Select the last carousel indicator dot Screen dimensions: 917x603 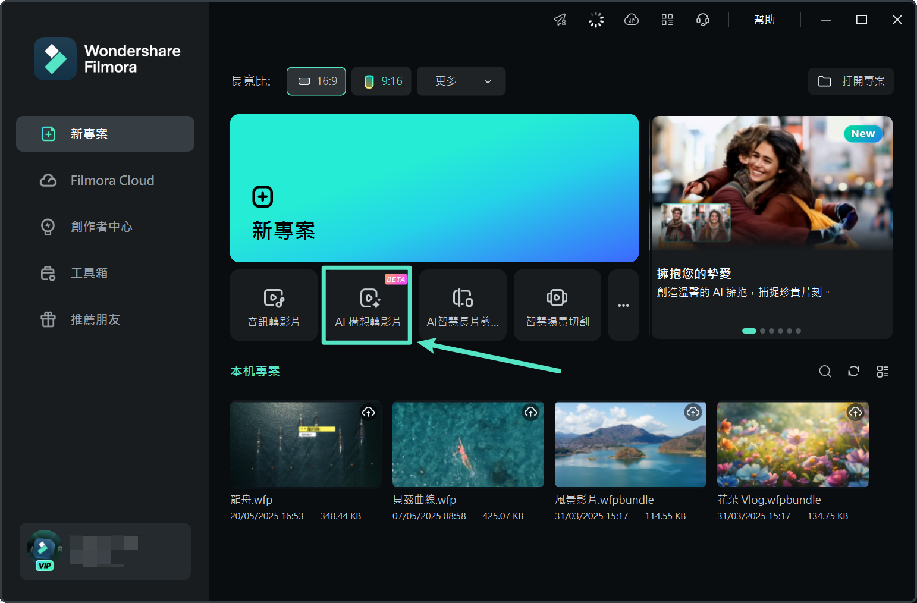click(x=798, y=331)
